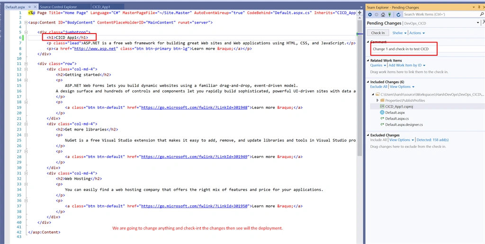Click the check-in comment text field
Screen dimensions: 485x244
coord(428,49)
